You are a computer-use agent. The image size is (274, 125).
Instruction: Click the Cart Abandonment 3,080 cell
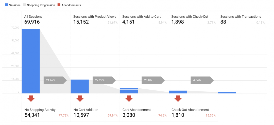click(144, 113)
